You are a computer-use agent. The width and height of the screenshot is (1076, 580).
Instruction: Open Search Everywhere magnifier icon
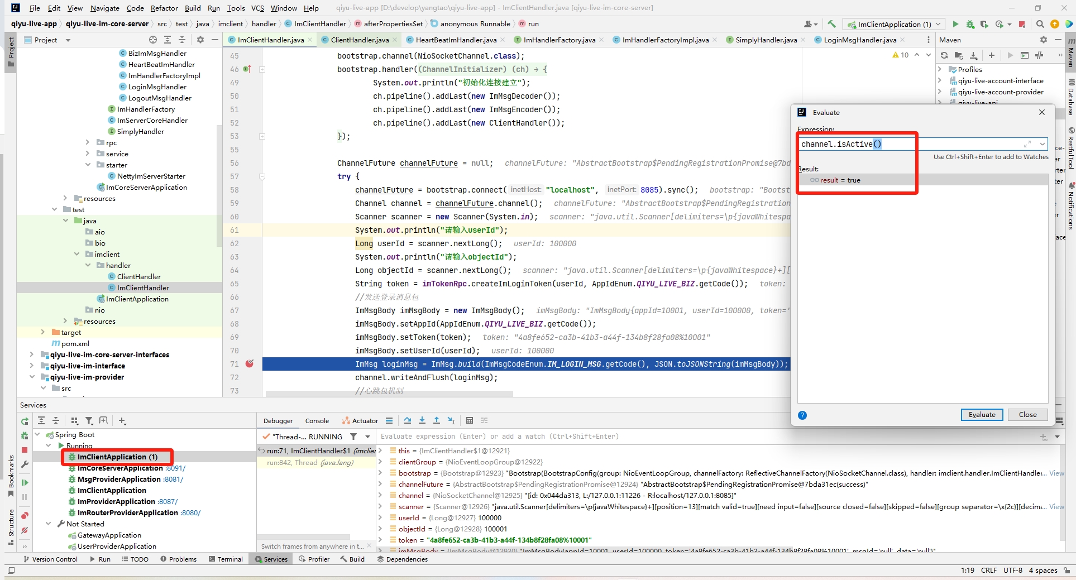(1040, 24)
